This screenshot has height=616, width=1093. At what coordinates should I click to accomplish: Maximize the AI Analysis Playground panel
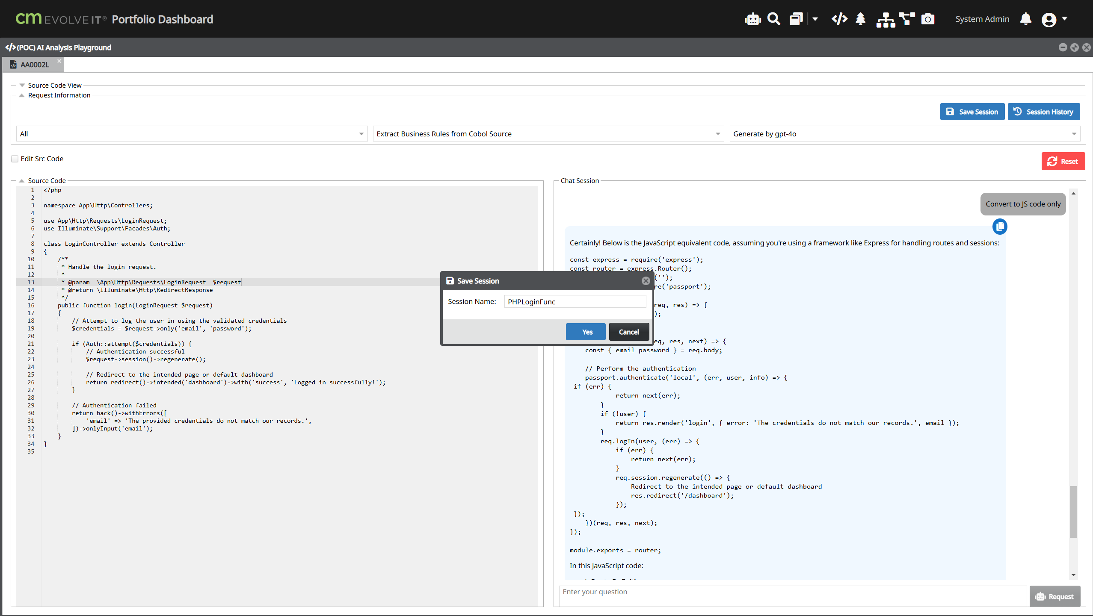[1075, 47]
